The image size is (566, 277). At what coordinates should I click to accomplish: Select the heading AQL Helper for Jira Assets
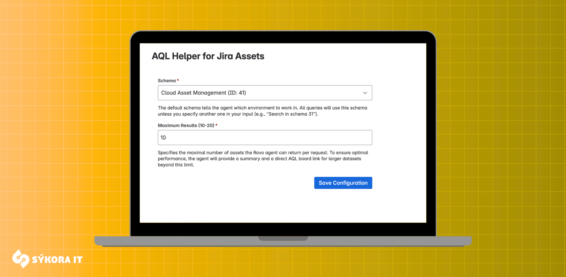point(208,56)
